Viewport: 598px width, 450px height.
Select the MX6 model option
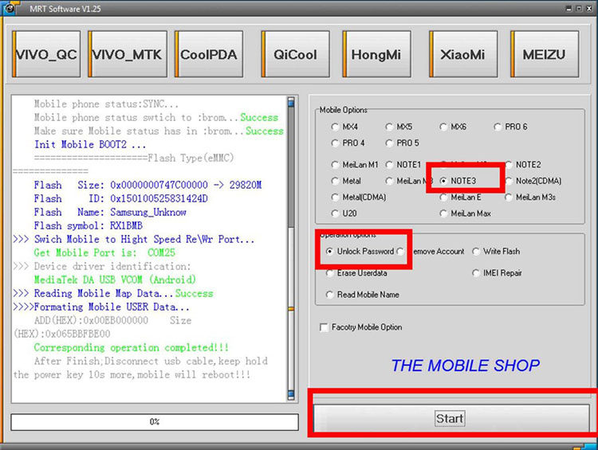click(453, 127)
